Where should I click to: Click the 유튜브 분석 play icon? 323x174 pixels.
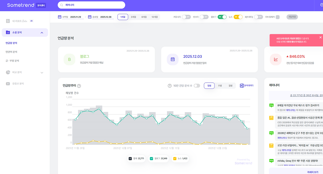click(x=8, y=84)
